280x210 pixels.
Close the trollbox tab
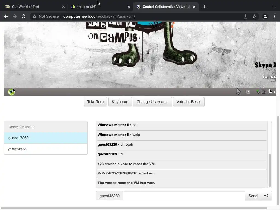click(129, 7)
